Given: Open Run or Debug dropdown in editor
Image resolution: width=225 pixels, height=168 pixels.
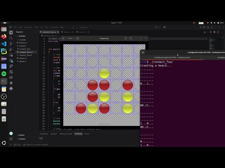Looking at the screenshot, I should [207, 32].
